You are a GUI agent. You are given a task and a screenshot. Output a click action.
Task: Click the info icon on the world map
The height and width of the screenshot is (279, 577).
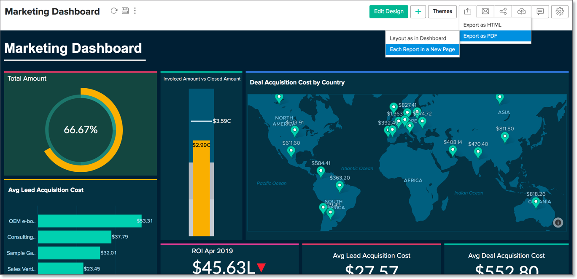click(x=558, y=222)
